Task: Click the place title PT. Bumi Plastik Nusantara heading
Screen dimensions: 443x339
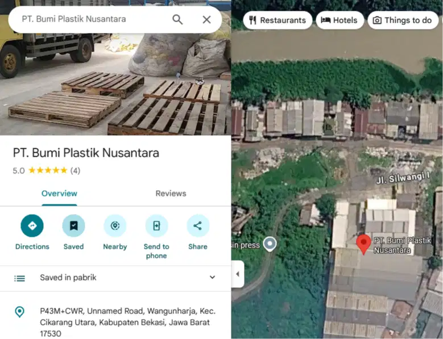Action: click(x=86, y=153)
